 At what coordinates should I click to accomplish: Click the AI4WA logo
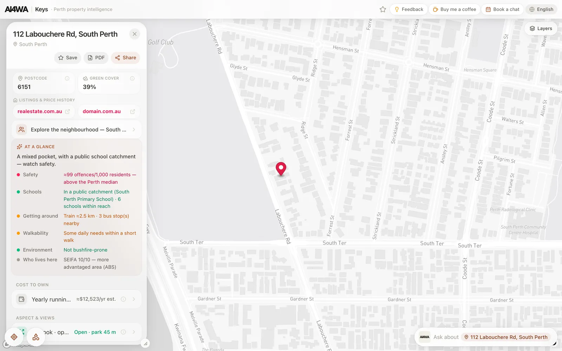(17, 9)
